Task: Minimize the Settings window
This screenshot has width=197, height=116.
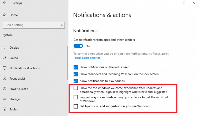Action: pyautogui.click(x=174, y=3)
